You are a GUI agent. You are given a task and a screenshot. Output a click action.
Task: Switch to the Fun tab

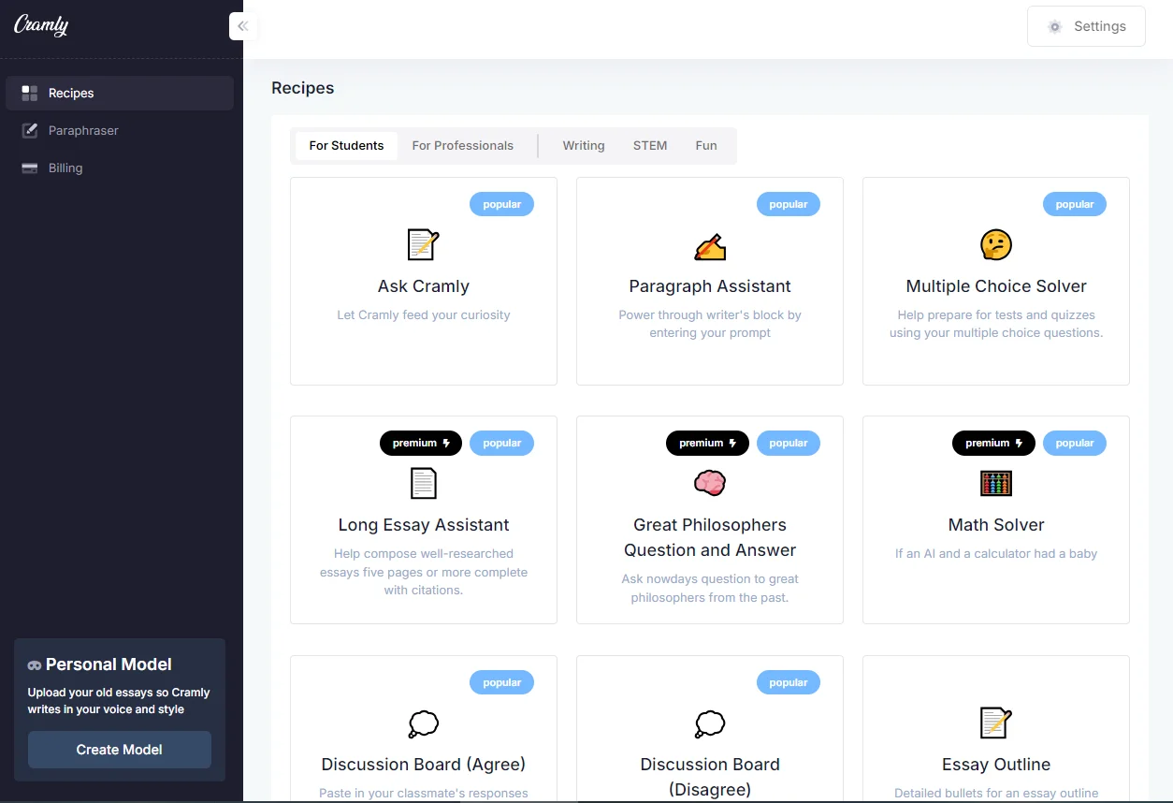tap(706, 145)
